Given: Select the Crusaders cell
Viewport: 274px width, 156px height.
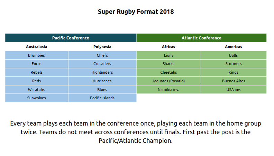Looking at the screenshot, I should coord(102,64).
